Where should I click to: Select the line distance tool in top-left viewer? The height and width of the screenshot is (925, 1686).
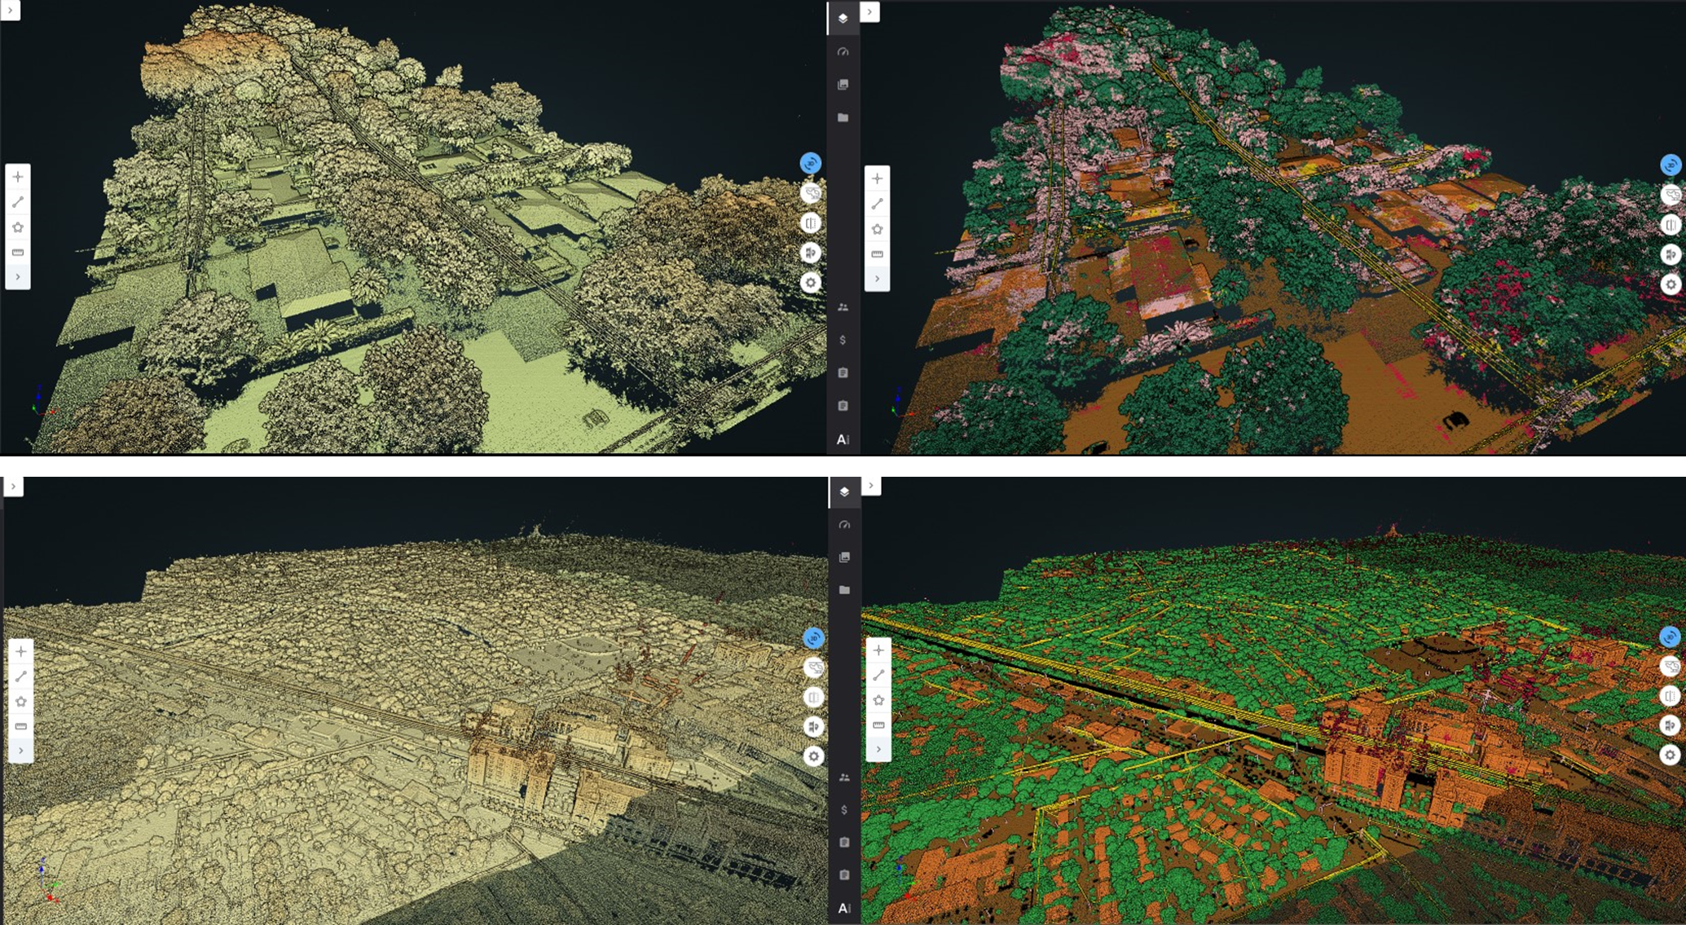point(18,202)
